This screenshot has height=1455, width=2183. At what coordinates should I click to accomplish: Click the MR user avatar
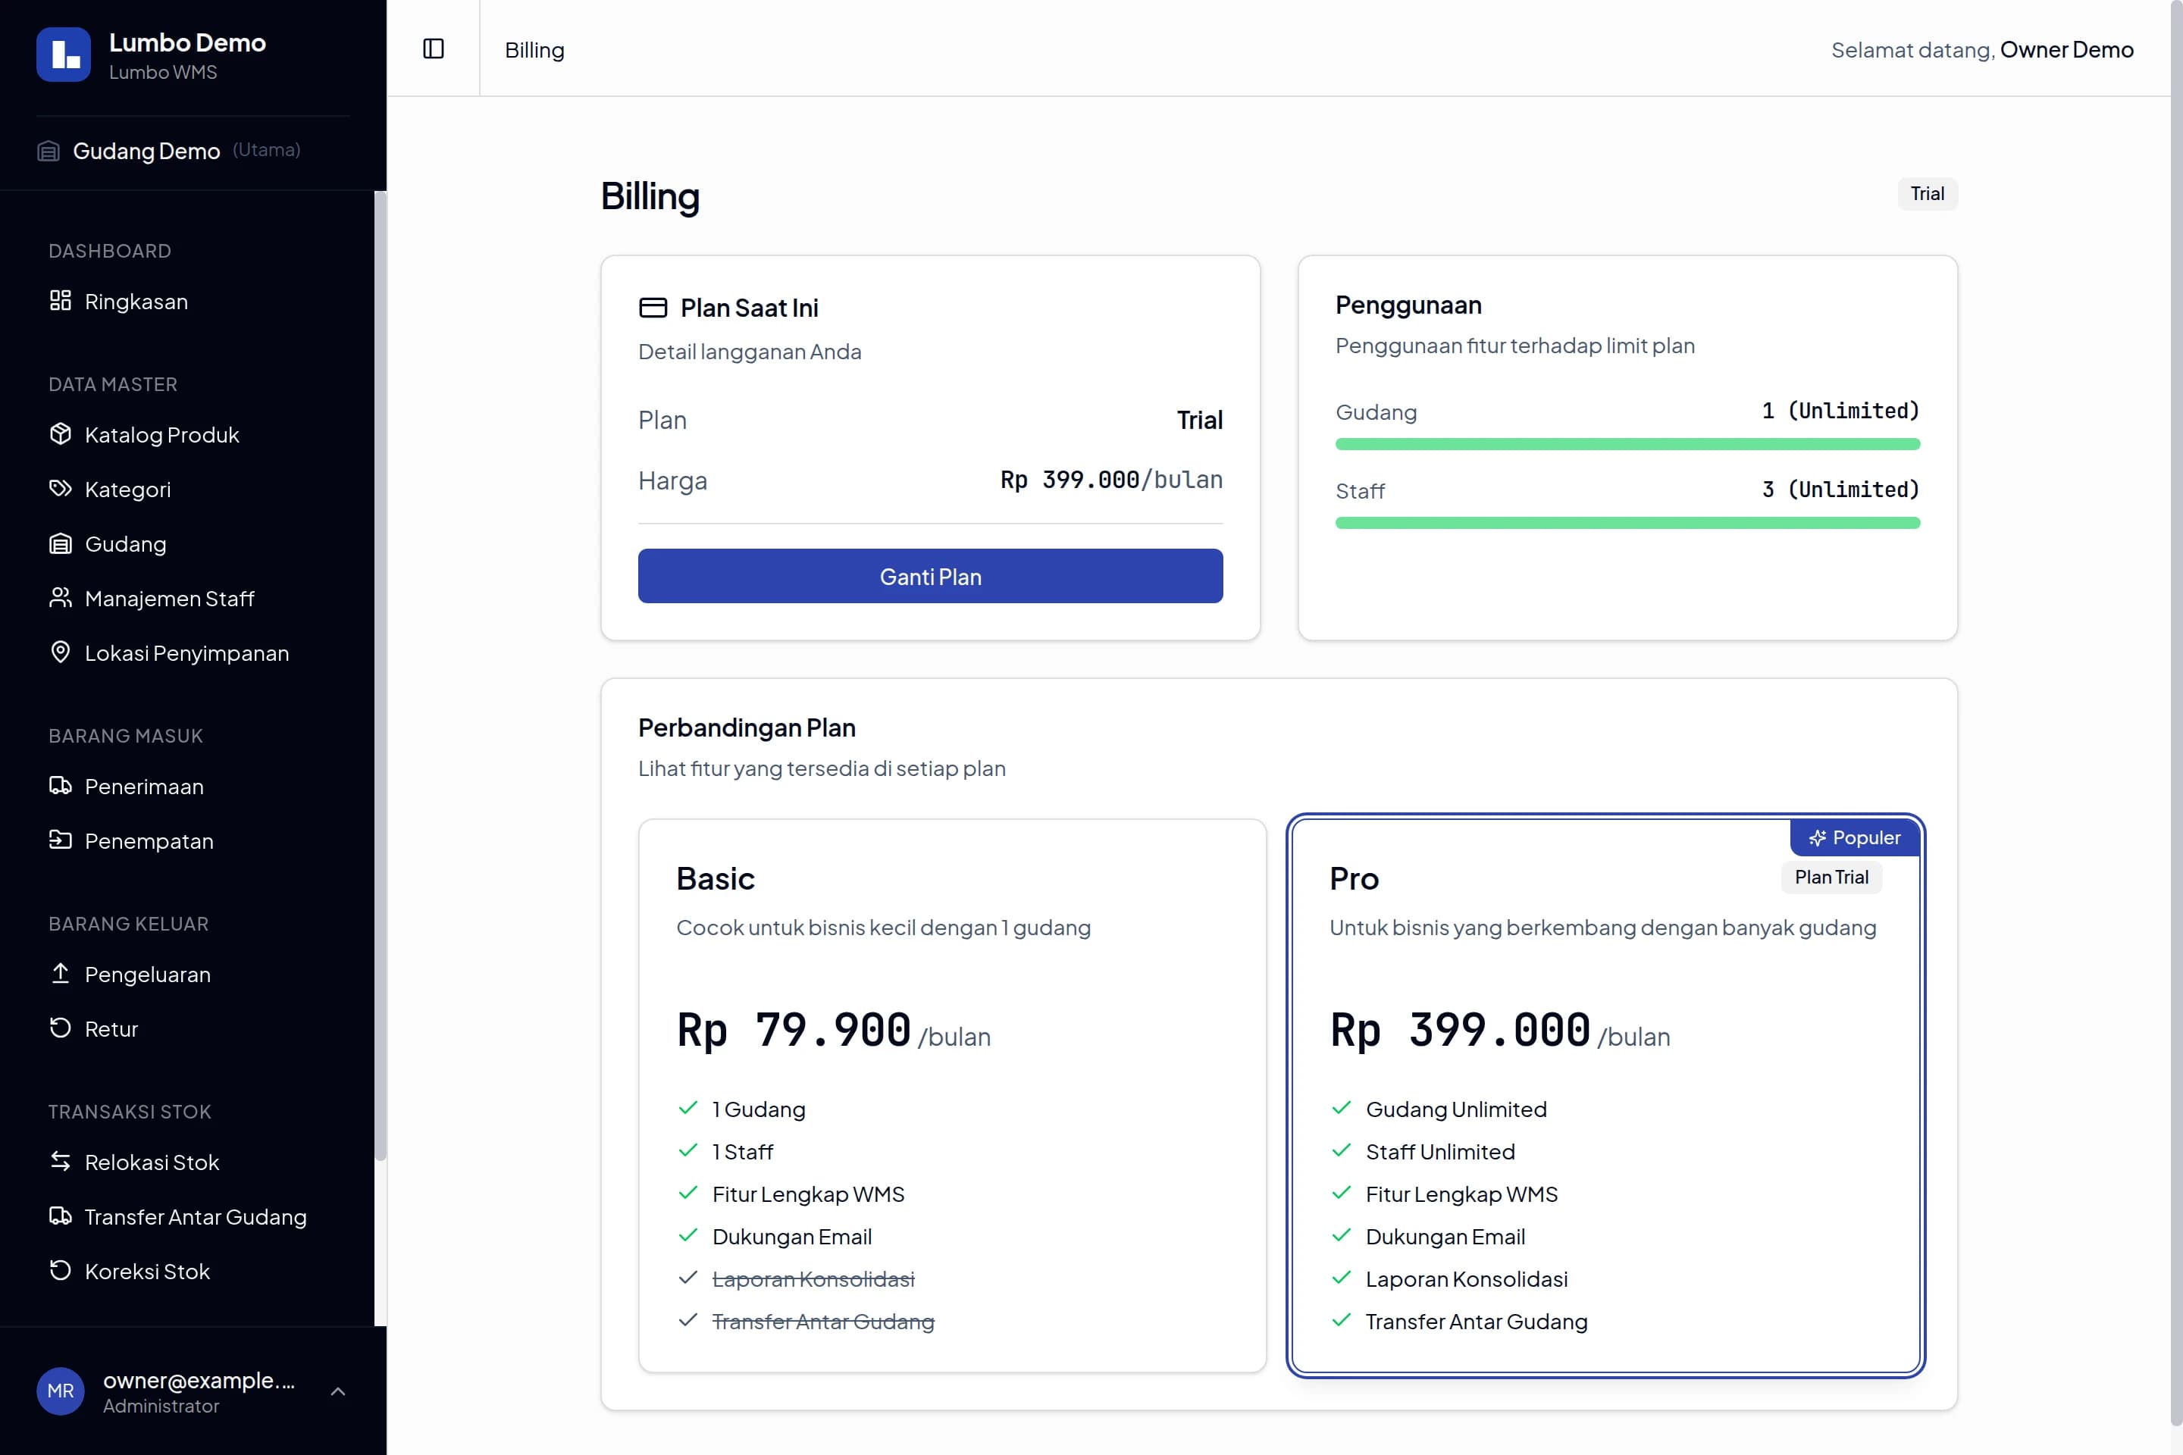pyautogui.click(x=61, y=1391)
